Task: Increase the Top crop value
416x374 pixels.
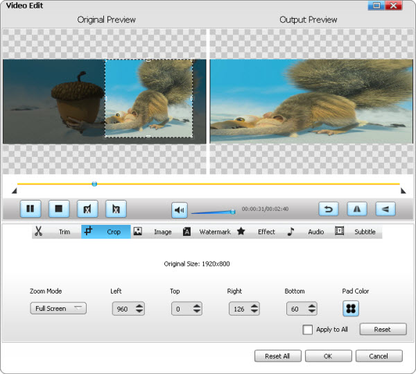Action: 197,306
